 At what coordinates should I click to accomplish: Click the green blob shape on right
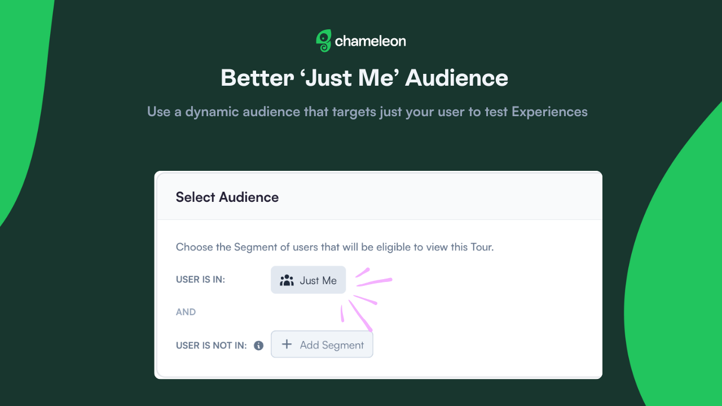677,271
